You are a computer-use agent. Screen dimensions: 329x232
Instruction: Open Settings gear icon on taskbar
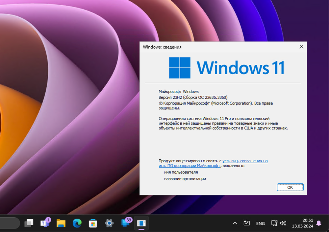109,223
